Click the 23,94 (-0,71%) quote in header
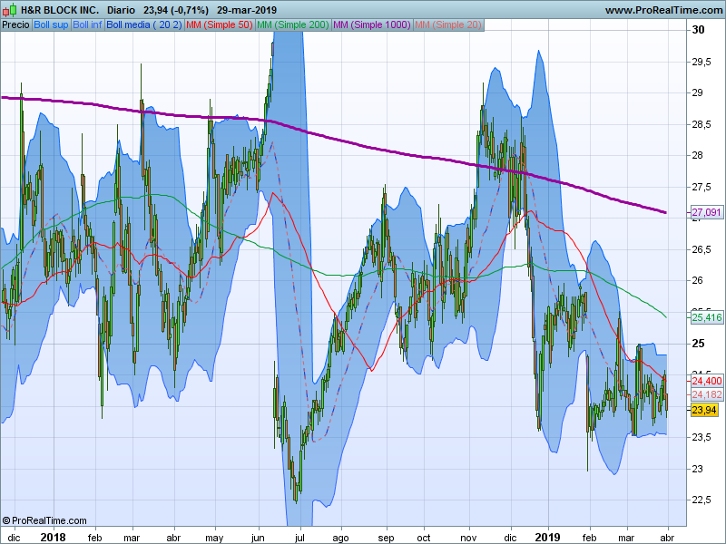Screen dimensions: 726x544 (176, 10)
